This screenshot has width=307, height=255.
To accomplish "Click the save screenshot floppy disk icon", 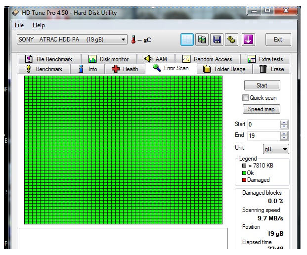I will click(217, 40).
